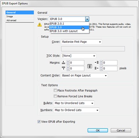
Task: Click the top margin value field
Action: point(77,63)
